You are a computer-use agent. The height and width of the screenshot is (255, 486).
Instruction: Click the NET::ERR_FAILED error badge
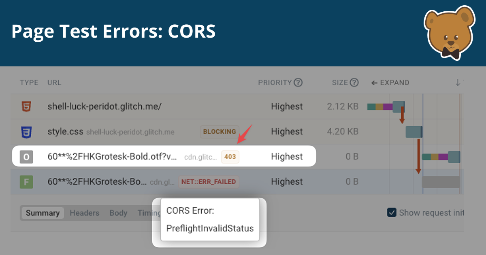(x=209, y=182)
